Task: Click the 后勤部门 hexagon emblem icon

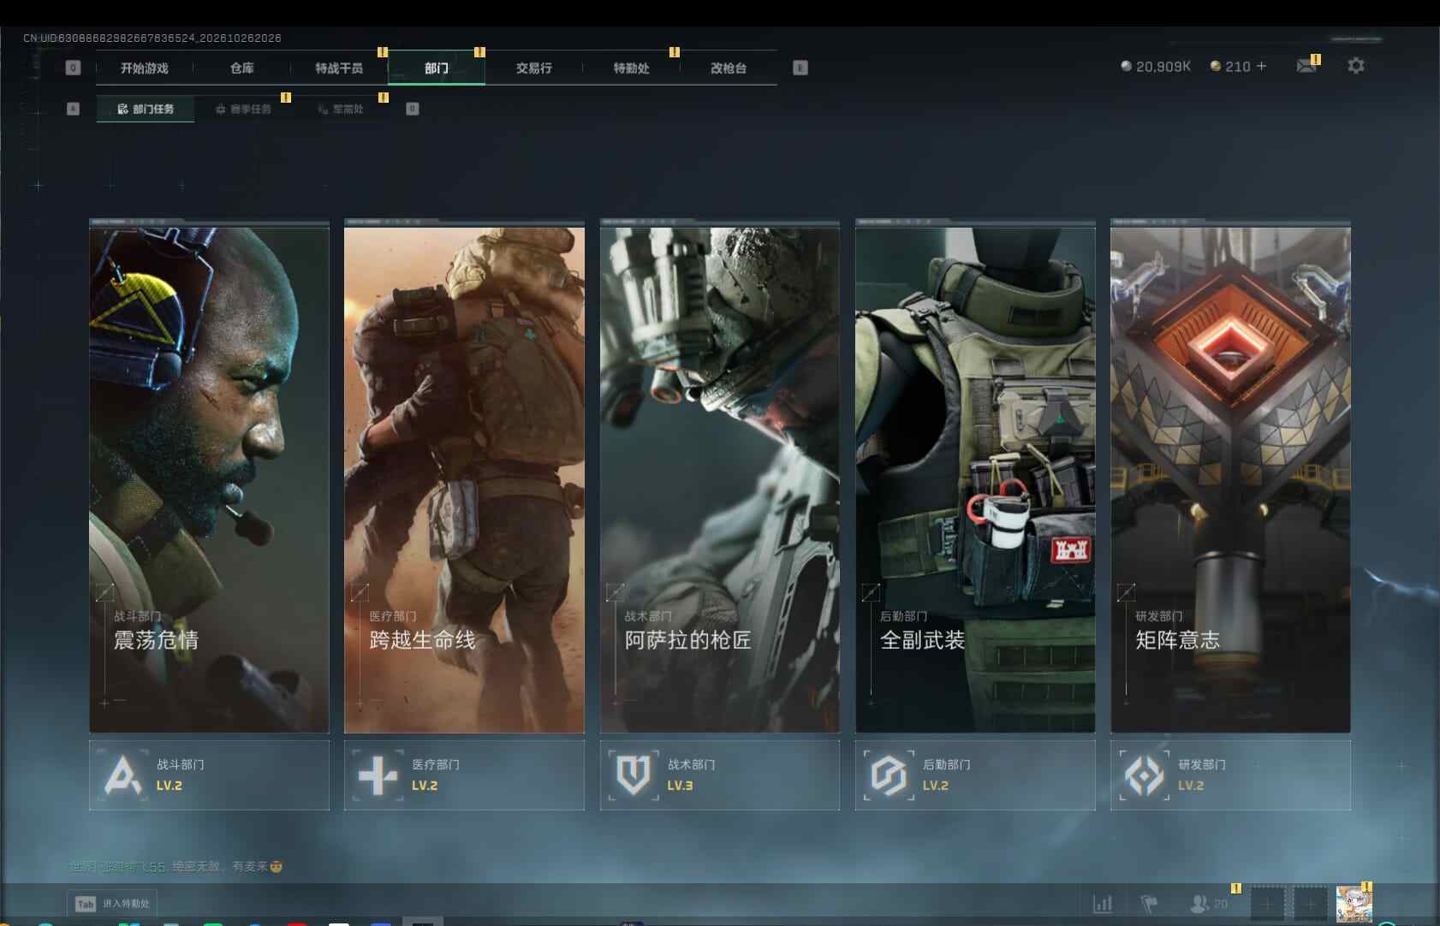Action: click(x=888, y=775)
